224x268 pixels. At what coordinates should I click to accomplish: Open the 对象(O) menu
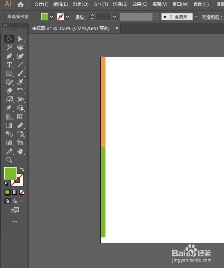point(81,4)
